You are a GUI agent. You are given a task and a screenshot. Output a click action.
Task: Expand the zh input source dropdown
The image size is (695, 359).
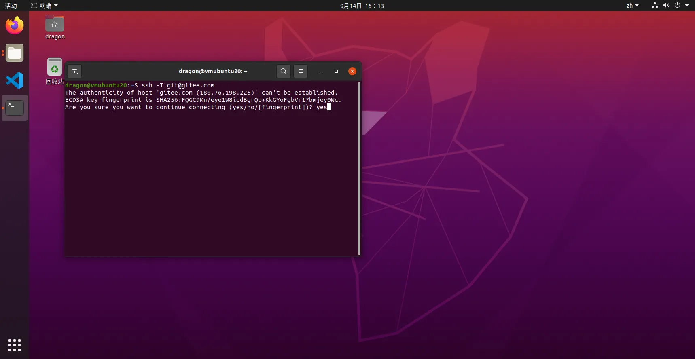[x=632, y=6]
